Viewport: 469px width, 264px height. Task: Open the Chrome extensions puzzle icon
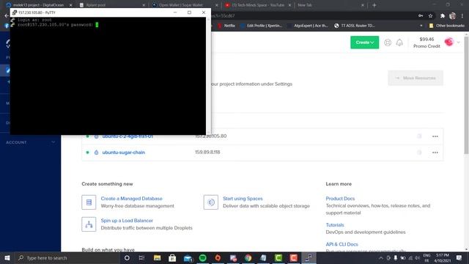(443, 15)
